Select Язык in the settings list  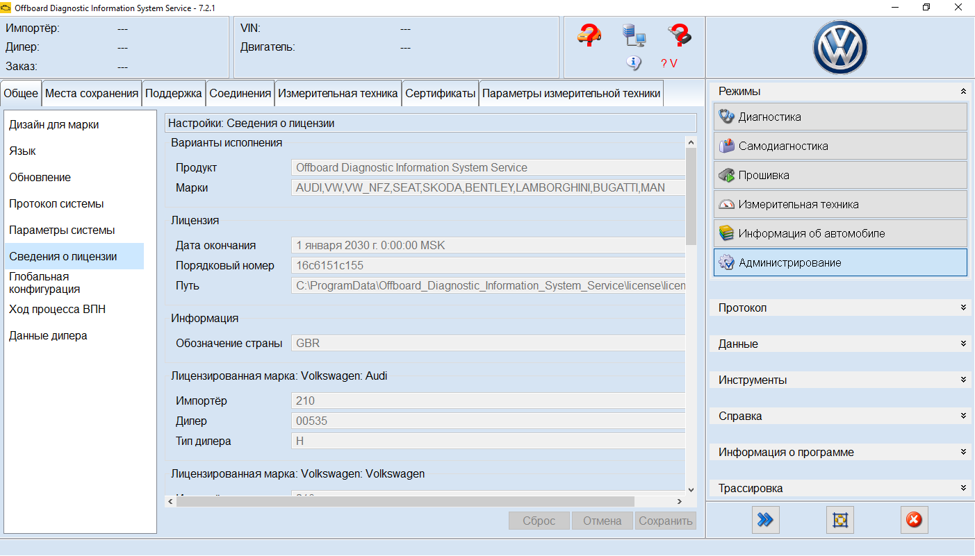23,151
